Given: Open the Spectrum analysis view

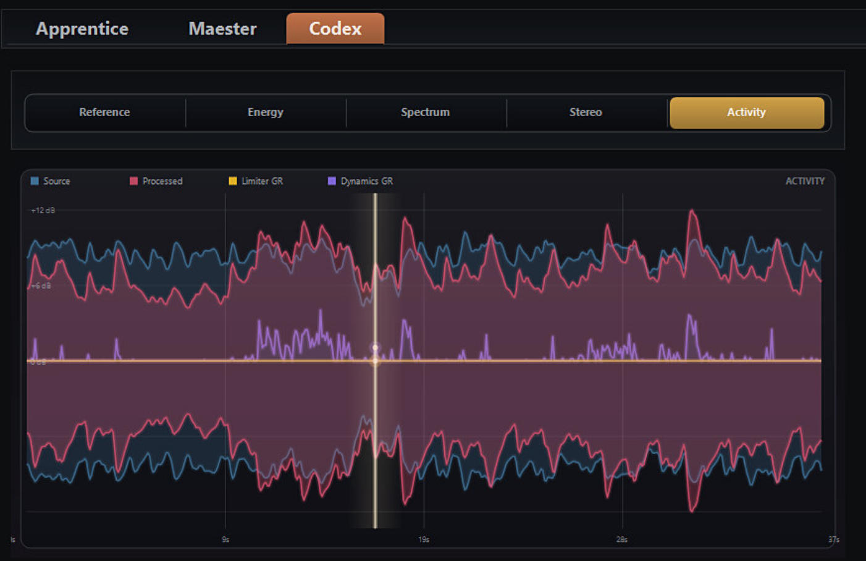Looking at the screenshot, I should 426,112.
